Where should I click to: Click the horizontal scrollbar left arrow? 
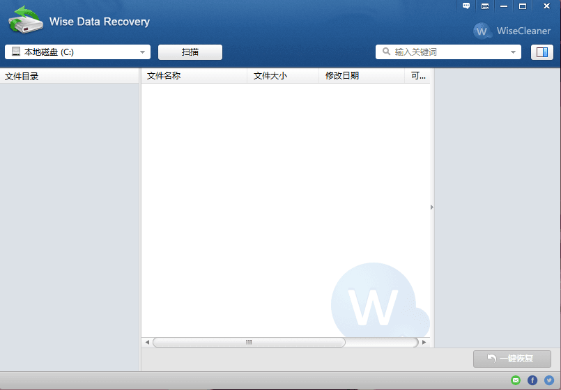coord(147,343)
